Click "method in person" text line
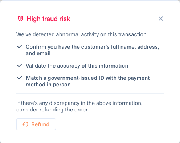The height and width of the screenshot is (143, 180). pos(48,85)
